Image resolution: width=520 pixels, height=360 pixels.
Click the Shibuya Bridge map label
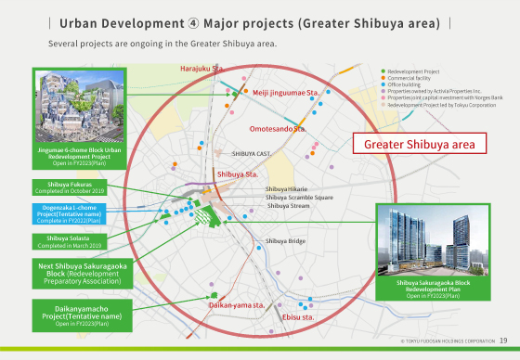point(285,241)
